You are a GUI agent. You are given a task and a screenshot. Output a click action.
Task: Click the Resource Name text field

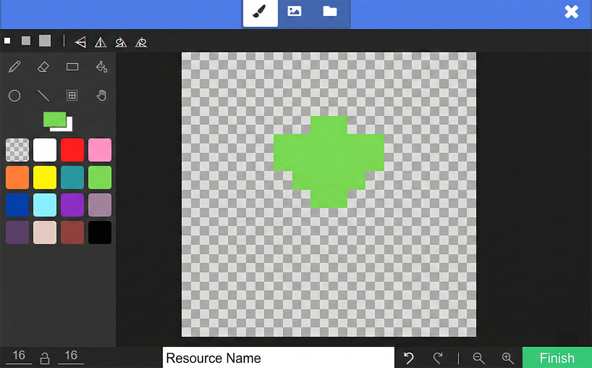point(279,358)
